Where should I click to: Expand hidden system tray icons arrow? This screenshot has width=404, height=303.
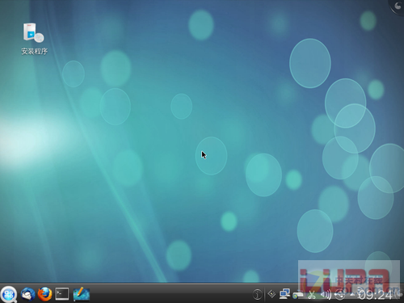click(352, 294)
